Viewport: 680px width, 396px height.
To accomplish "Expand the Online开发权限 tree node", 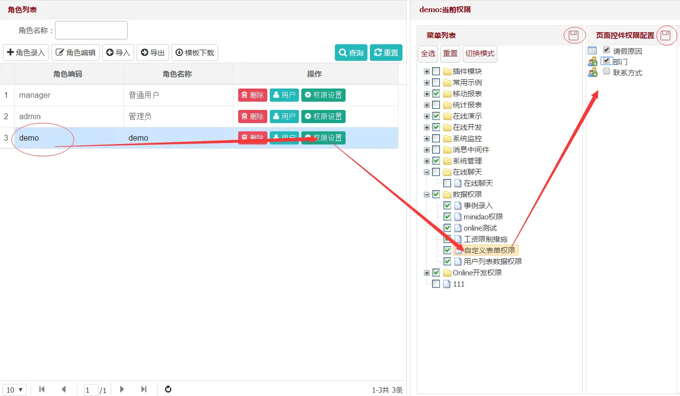I will [x=427, y=272].
